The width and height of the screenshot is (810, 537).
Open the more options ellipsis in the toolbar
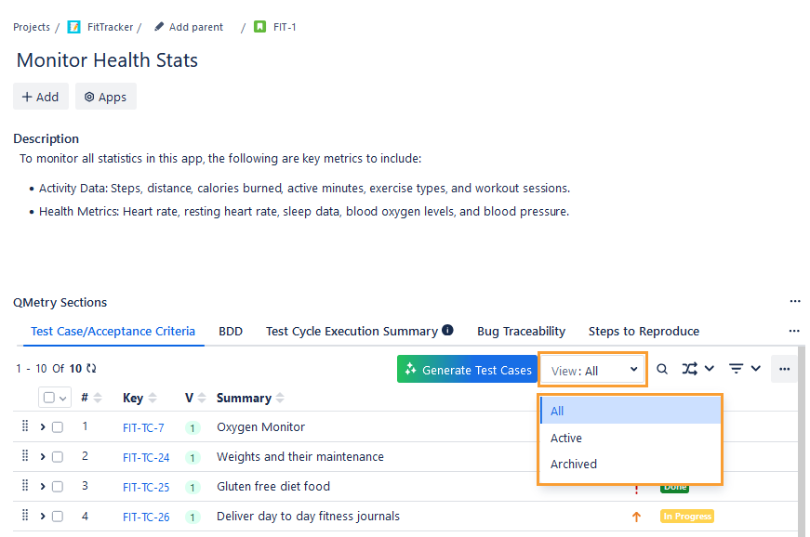click(x=784, y=369)
